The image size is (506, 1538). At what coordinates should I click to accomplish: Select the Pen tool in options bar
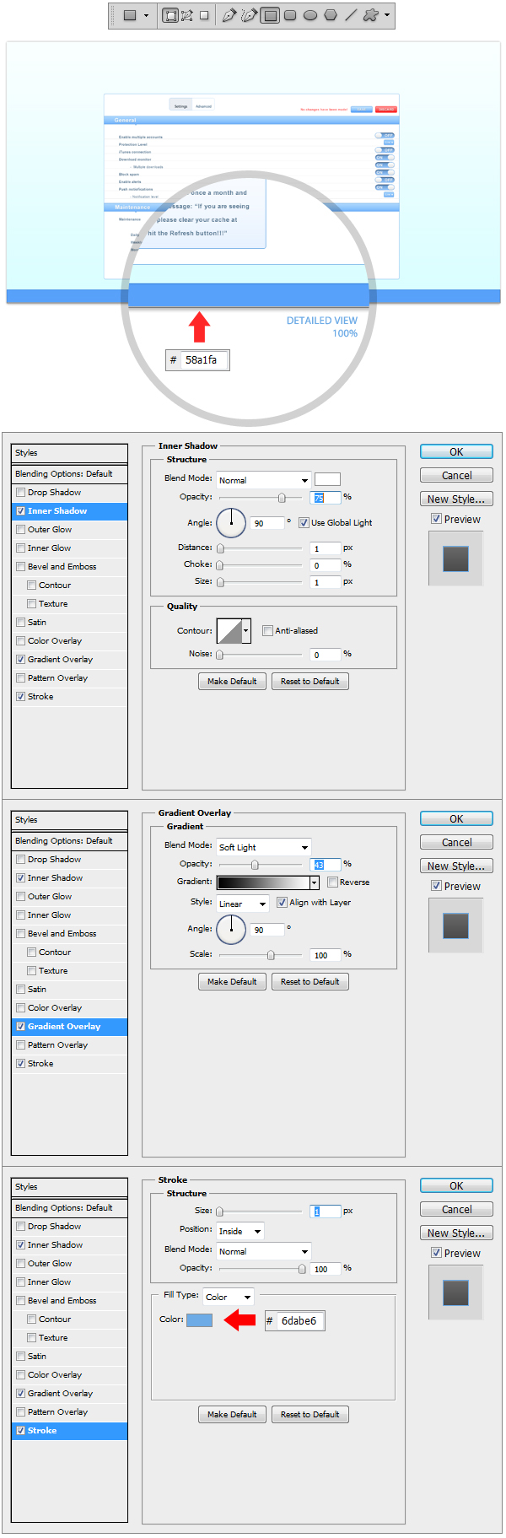point(229,15)
